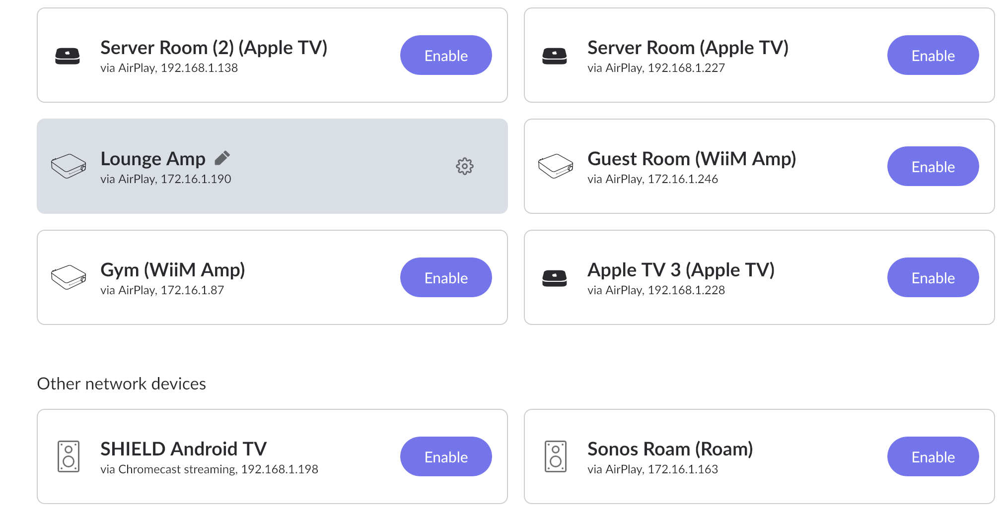Select the Sonos Roam (Roam) device title
The width and height of the screenshot is (1008, 513).
click(x=670, y=449)
